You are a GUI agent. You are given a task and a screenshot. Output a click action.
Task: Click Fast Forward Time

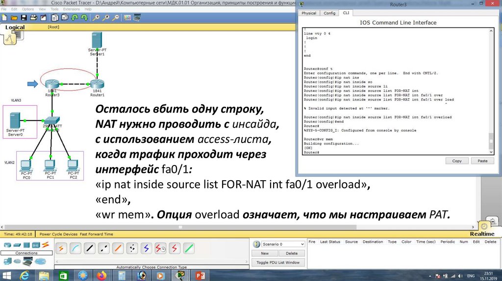pyautogui.click(x=97, y=234)
